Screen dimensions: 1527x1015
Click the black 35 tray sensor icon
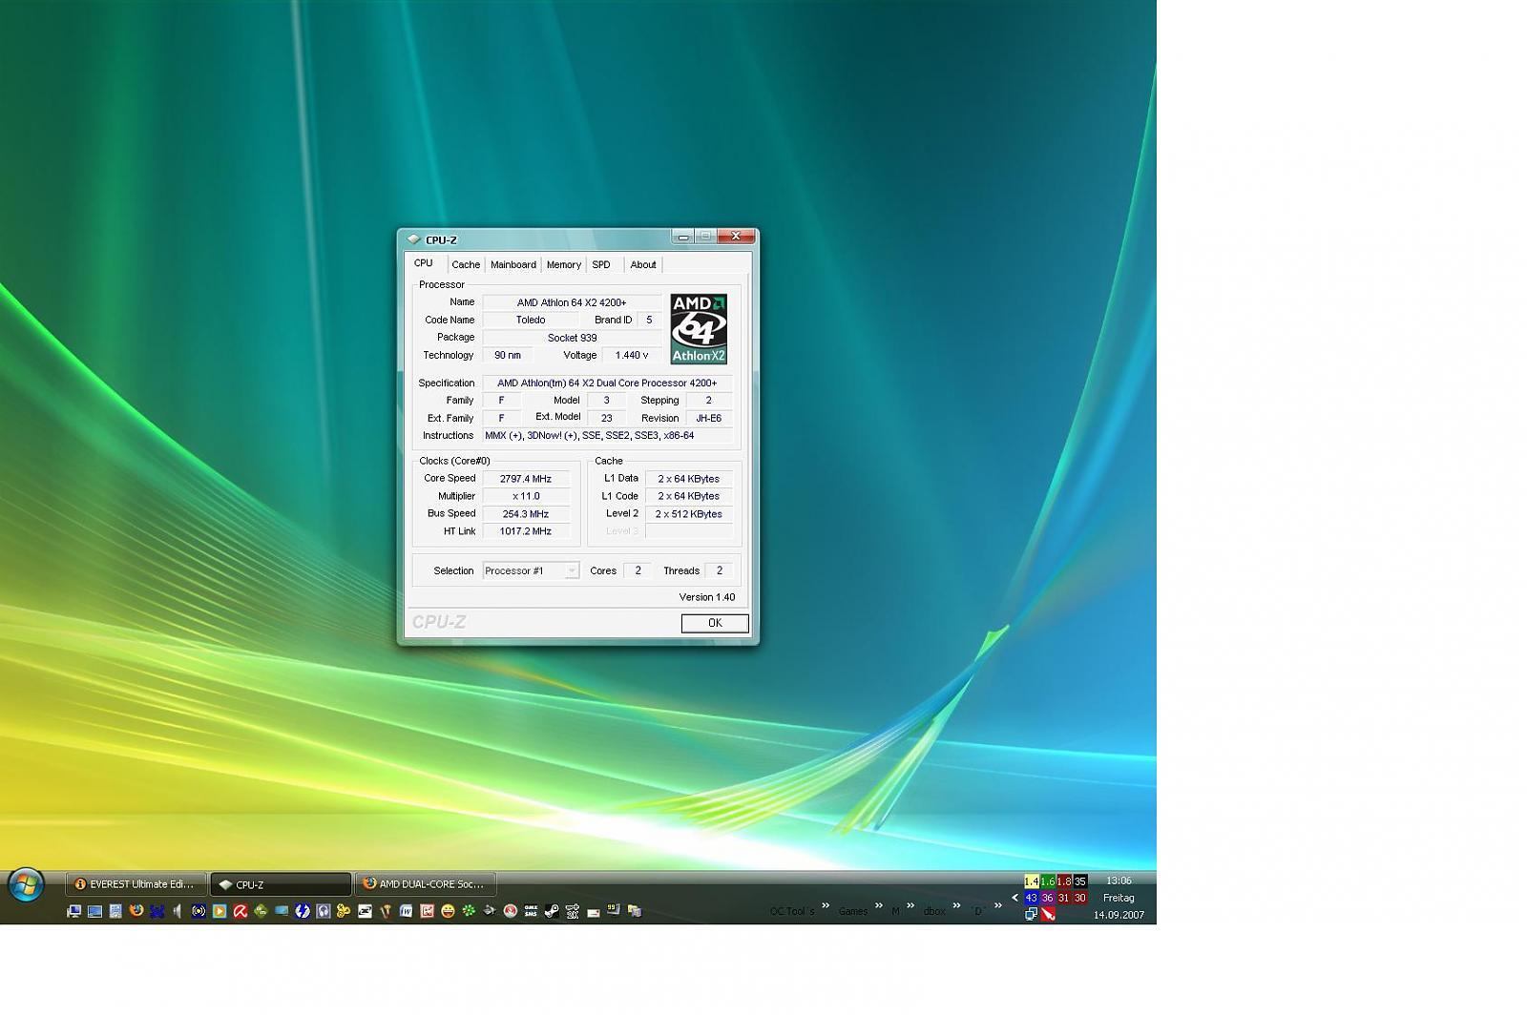click(1080, 881)
